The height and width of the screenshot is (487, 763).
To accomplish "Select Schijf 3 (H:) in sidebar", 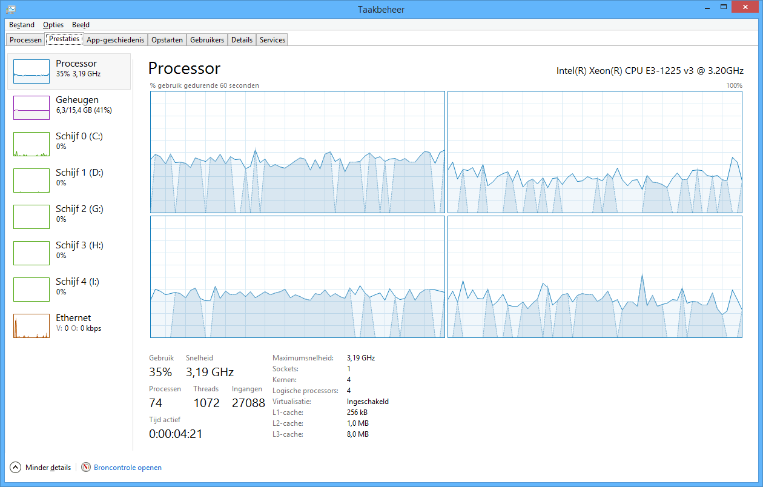I will 68,253.
